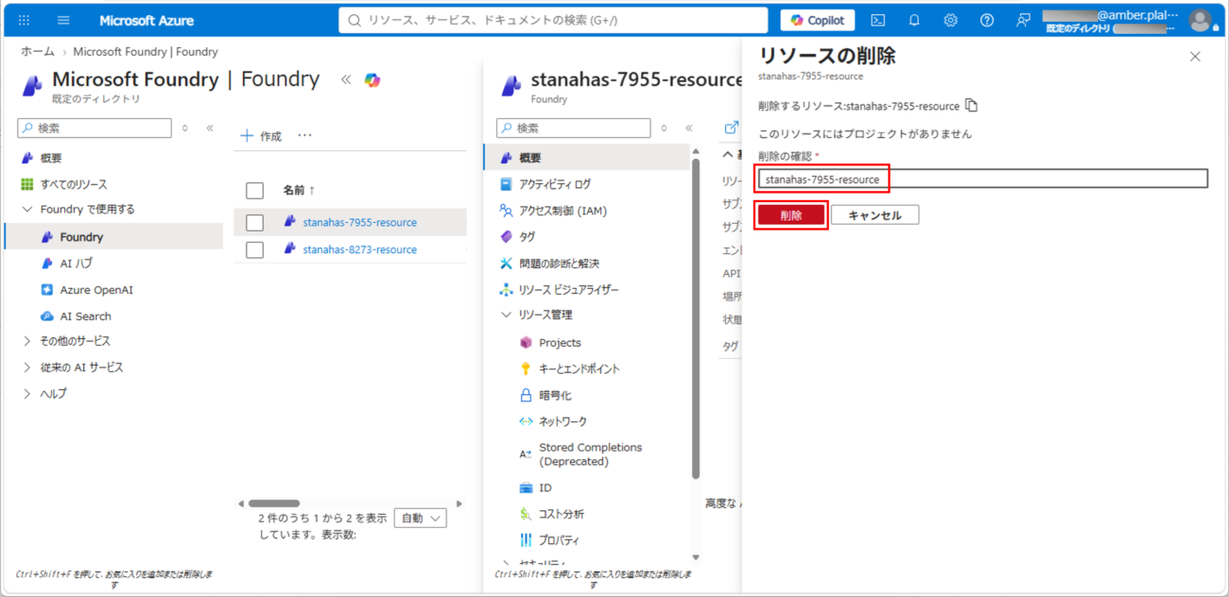Select Foundry menu item
The width and height of the screenshot is (1229, 597).
pyautogui.click(x=113, y=237)
